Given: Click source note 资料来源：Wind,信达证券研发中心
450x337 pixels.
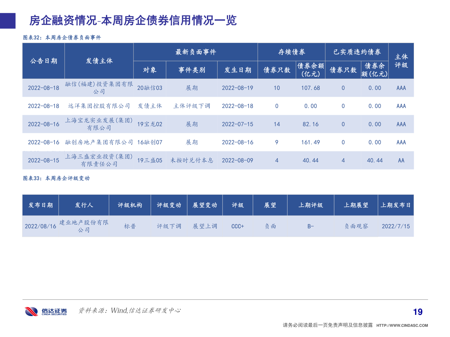Looking at the screenshot, I should (130, 310).
